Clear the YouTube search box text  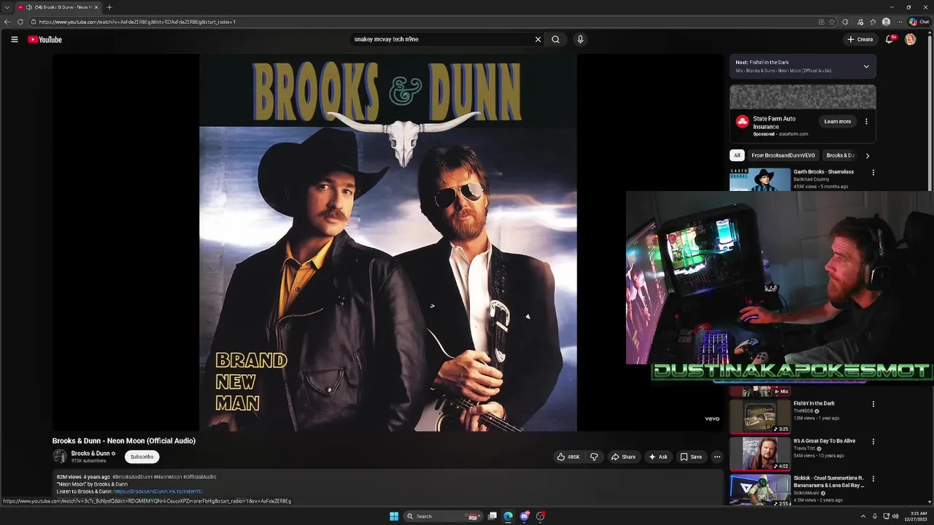[538, 39]
